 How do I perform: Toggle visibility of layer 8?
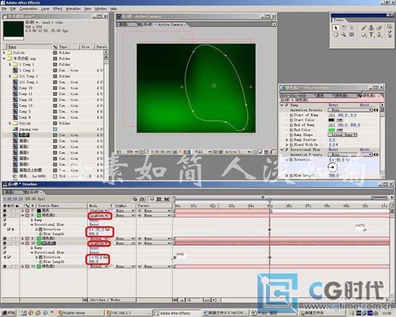[5, 216]
